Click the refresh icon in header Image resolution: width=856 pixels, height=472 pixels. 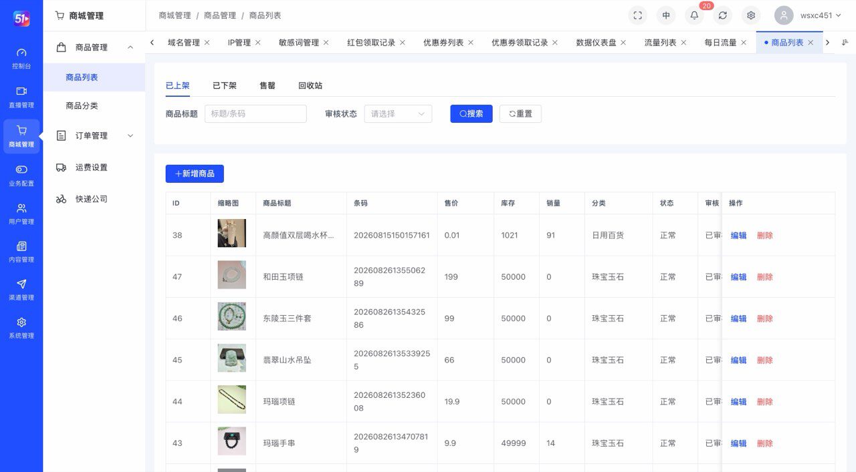[x=722, y=15]
